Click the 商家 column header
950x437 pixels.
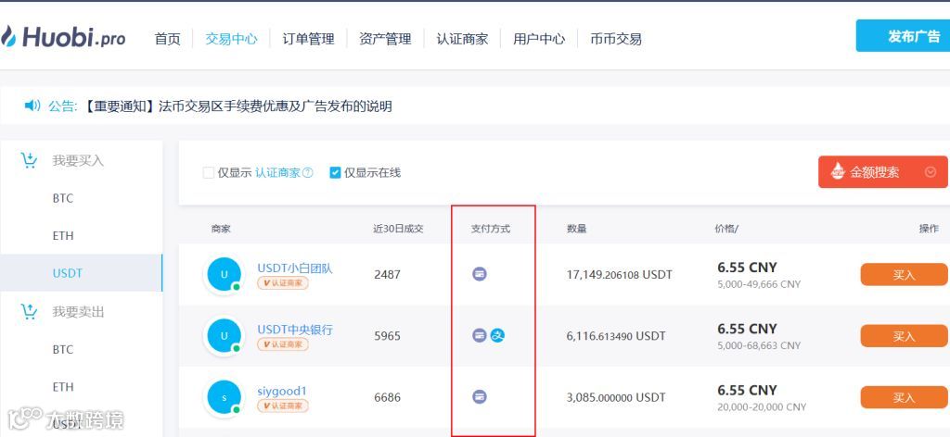[221, 229]
